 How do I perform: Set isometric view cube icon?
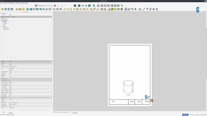98,5
